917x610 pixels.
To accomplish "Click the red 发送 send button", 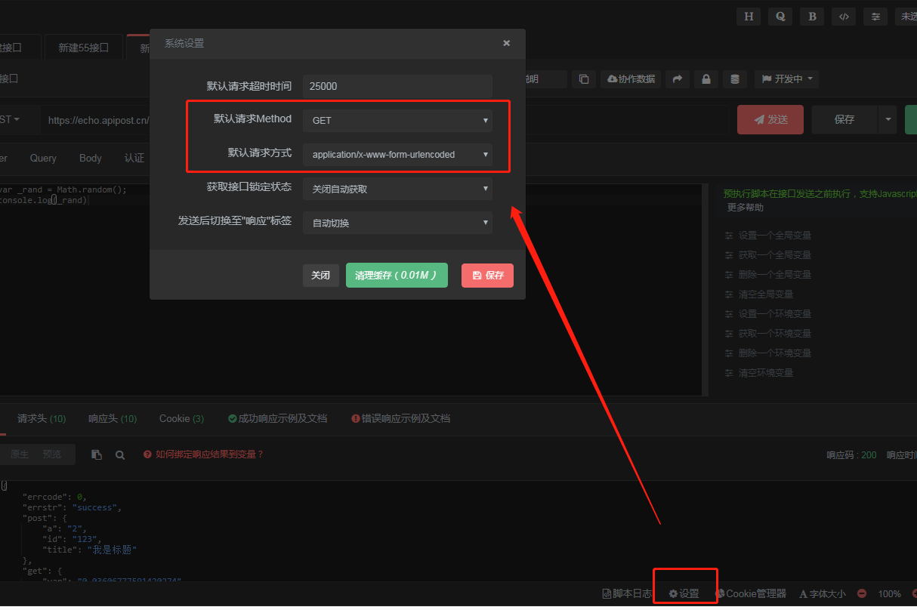I will [x=770, y=119].
